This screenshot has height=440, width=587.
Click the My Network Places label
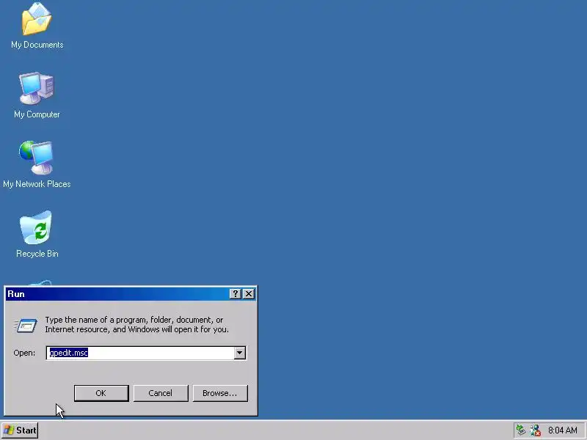pyautogui.click(x=37, y=184)
